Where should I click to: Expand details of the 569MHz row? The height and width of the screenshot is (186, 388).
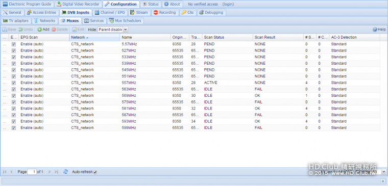(5, 96)
